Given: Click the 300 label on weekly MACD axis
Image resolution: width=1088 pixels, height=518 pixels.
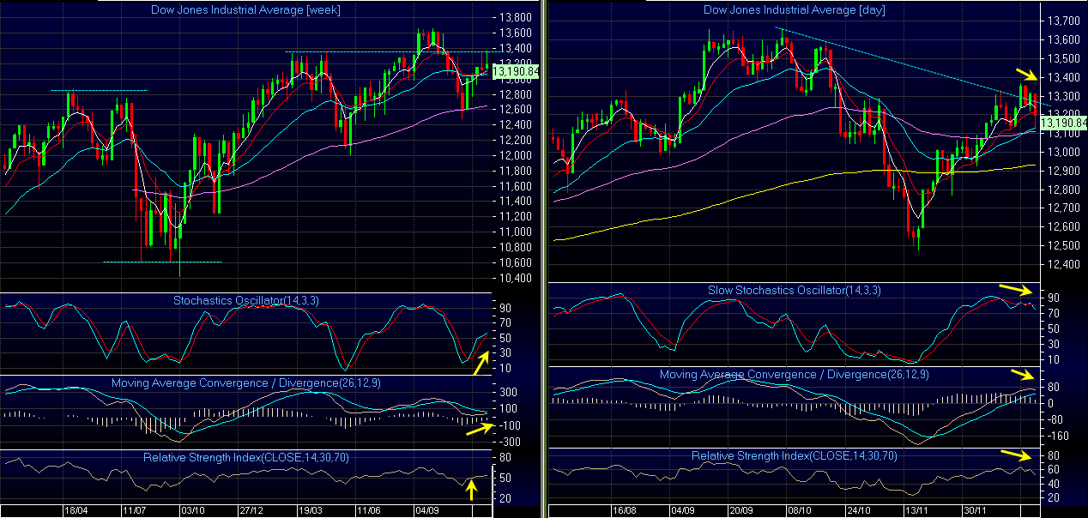Looking at the screenshot, I should point(507,391).
